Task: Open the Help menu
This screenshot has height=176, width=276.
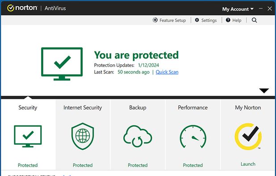Action: (x=234, y=20)
